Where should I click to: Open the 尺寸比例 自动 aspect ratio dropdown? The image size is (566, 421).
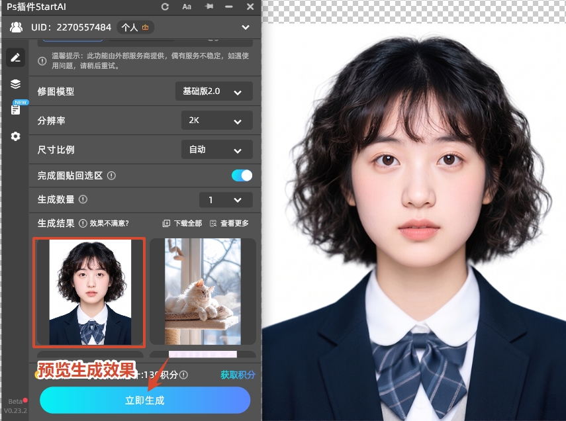[x=216, y=149]
